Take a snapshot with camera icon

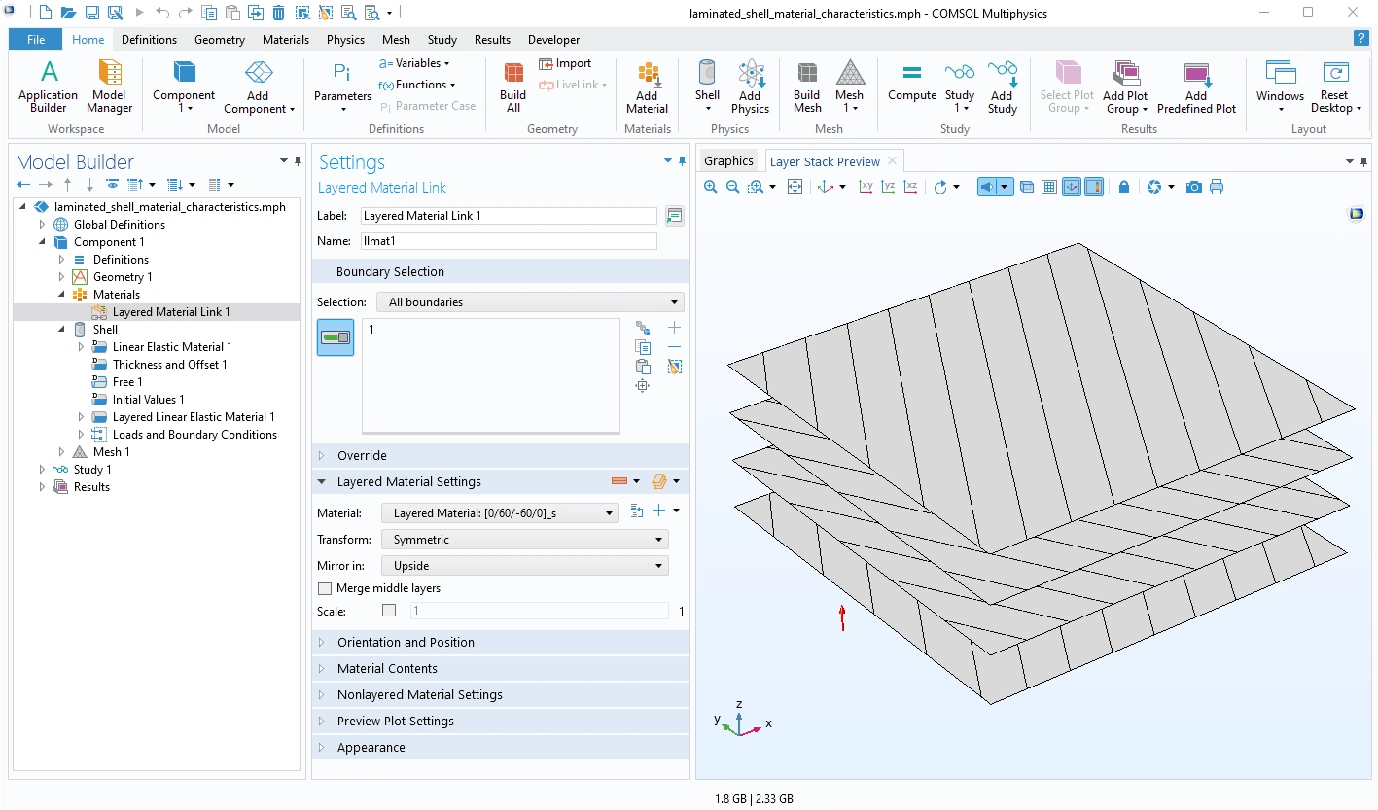point(1193,187)
